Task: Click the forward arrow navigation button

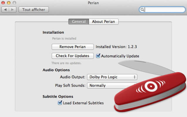Action: [x=13, y=10]
